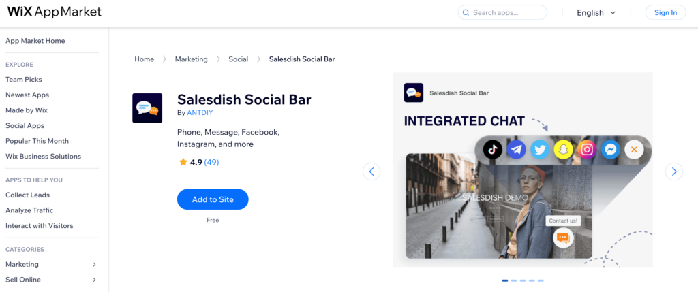Image resolution: width=698 pixels, height=292 pixels.
Task: Go to Marketing breadcrumb
Action: 191,59
